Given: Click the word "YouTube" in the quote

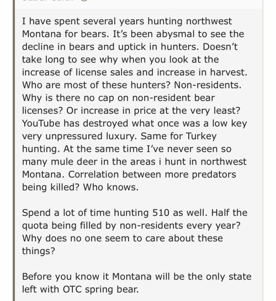Looking at the screenshot, I should coord(41,123).
